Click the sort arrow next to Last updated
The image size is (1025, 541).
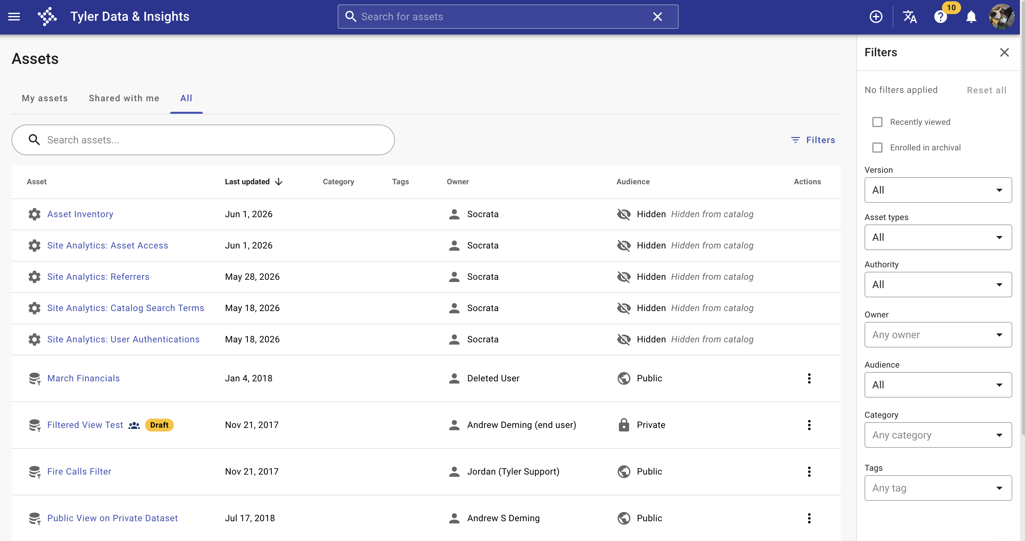[x=279, y=182]
